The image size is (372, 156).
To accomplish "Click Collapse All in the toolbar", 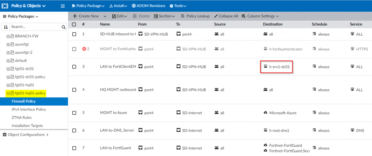I will point(226,16).
